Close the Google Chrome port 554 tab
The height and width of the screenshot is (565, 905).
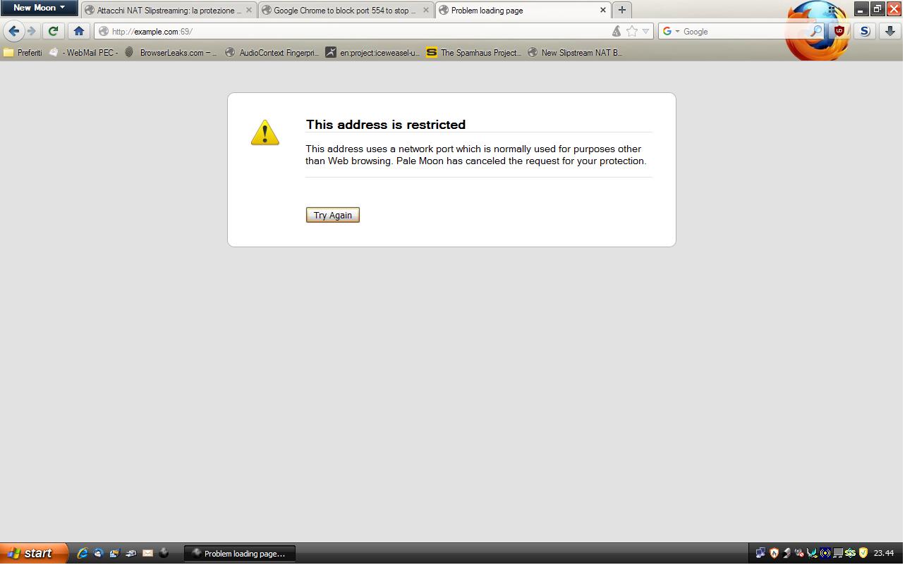pos(425,11)
